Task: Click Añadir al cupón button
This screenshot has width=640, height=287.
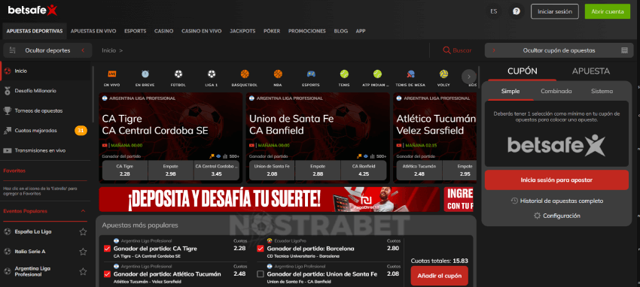Action: 439,276
